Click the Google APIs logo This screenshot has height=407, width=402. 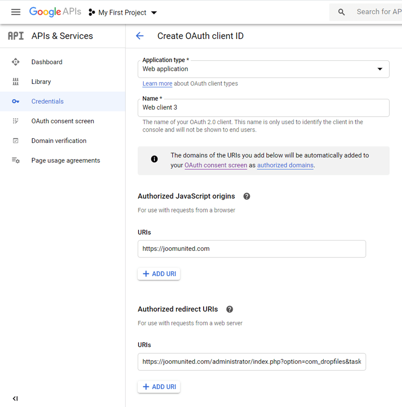[x=55, y=12]
